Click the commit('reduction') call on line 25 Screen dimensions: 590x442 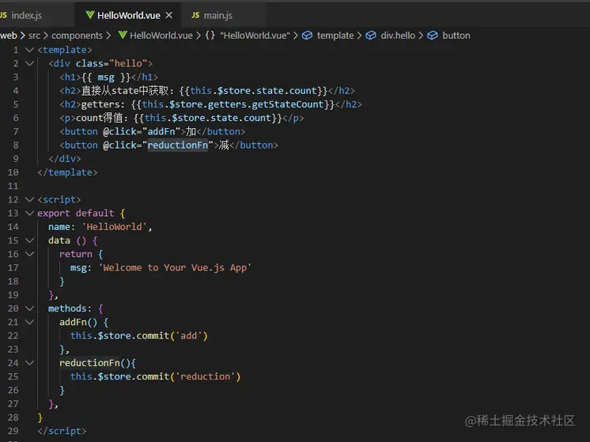(188, 376)
